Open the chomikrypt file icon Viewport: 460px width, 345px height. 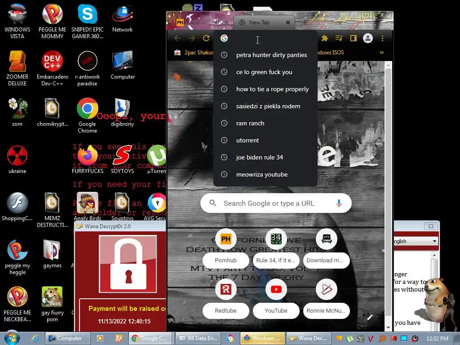(x=52, y=112)
